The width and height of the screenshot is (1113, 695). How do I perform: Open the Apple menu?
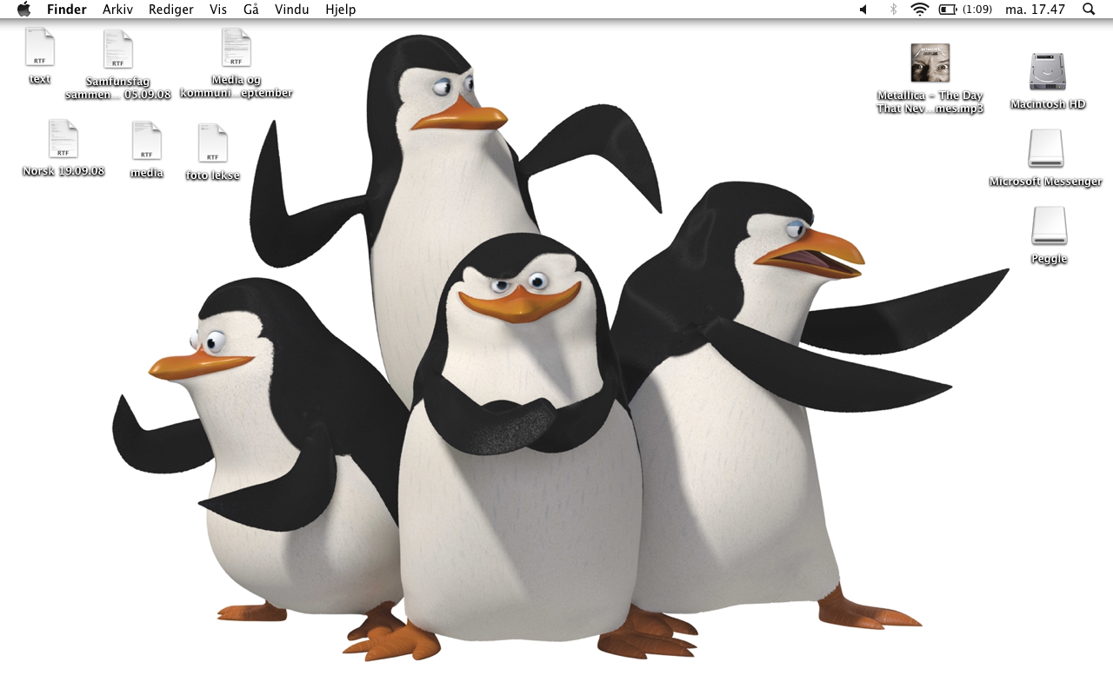23,10
